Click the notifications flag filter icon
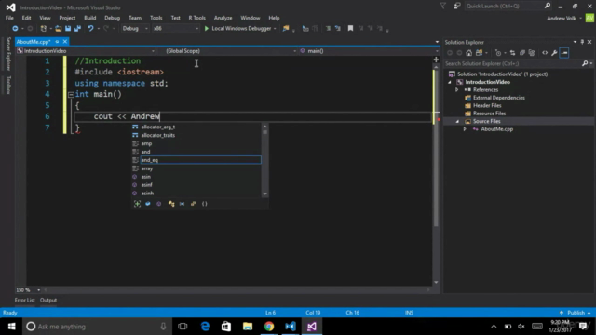This screenshot has width=596, height=335. (443, 6)
